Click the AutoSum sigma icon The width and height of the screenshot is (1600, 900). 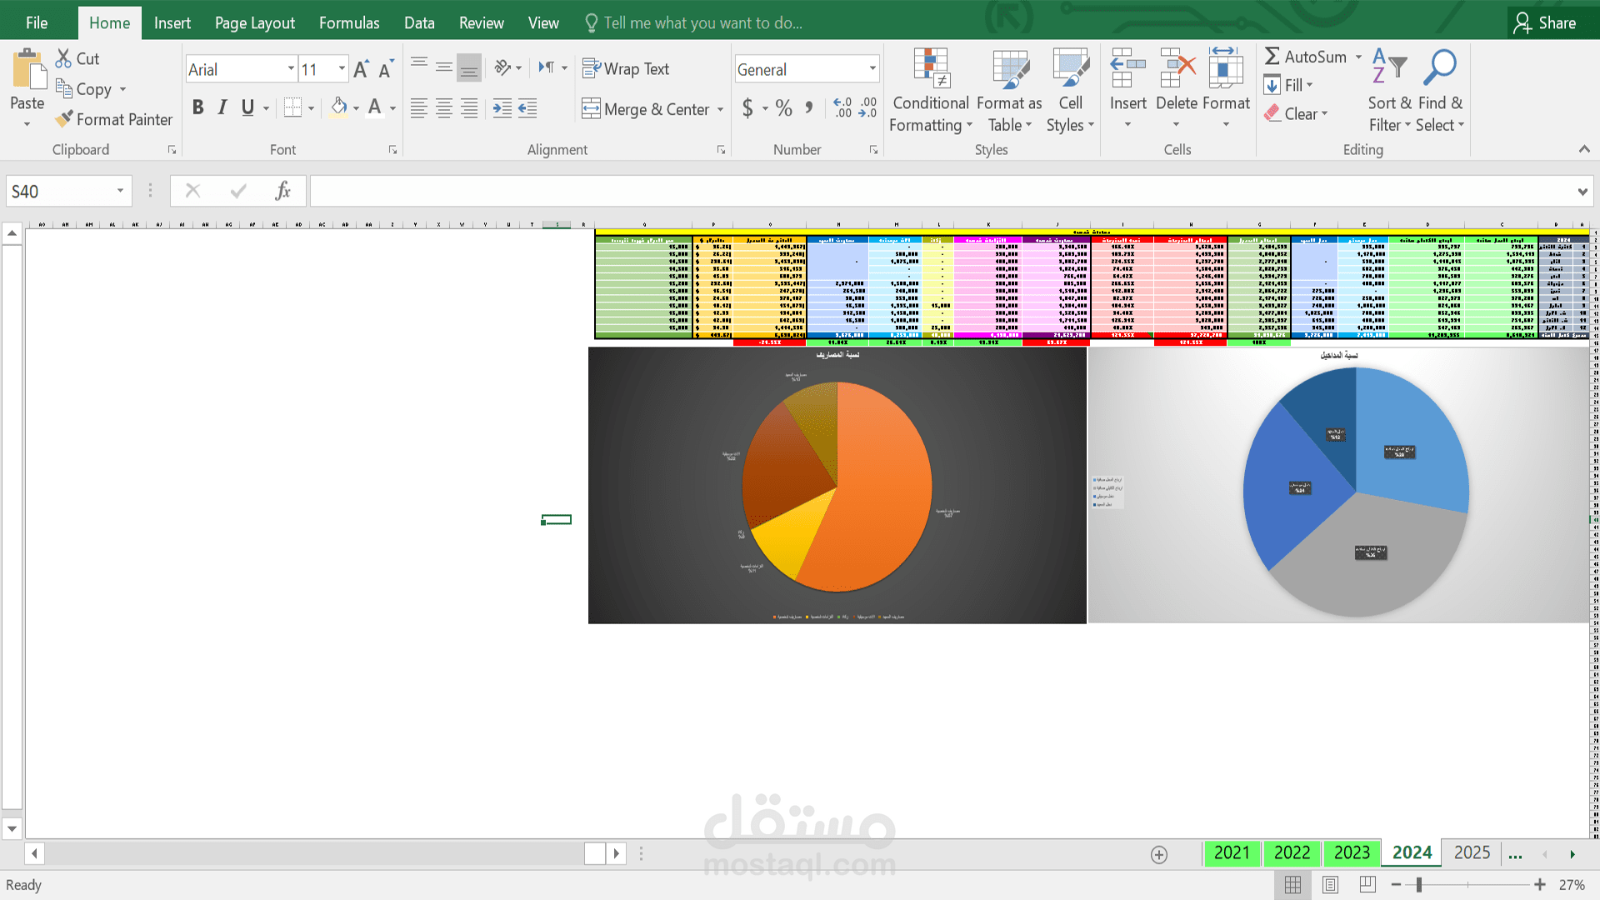[x=1272, y=57]
